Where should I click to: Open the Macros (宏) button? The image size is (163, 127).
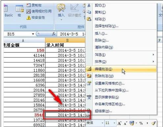pyautogui.click(x=19, y=11)
